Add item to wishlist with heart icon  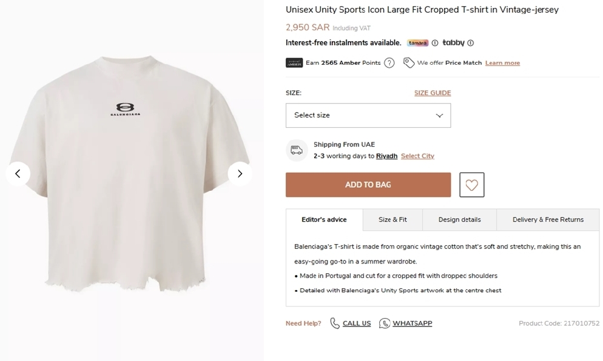coord(471,185)
